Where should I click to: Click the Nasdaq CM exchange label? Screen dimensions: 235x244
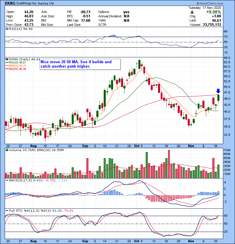[46, 4]
